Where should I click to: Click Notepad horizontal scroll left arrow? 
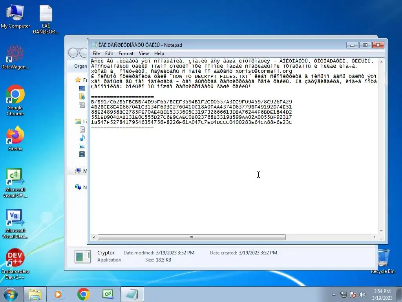tap(94, 237)
